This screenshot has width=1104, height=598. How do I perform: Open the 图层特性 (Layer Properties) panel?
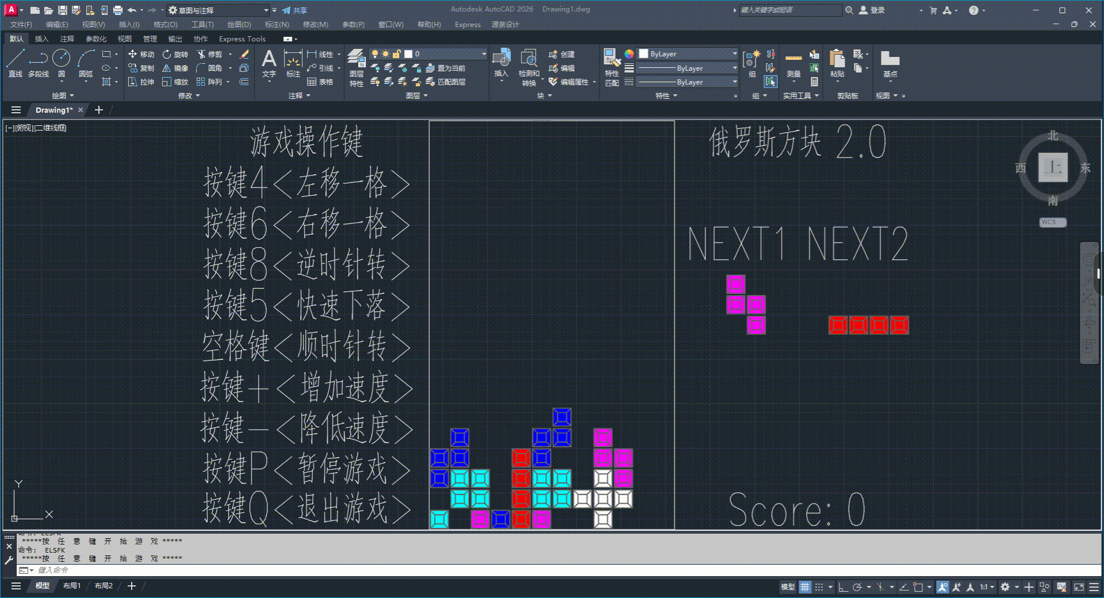click(356, 67)
